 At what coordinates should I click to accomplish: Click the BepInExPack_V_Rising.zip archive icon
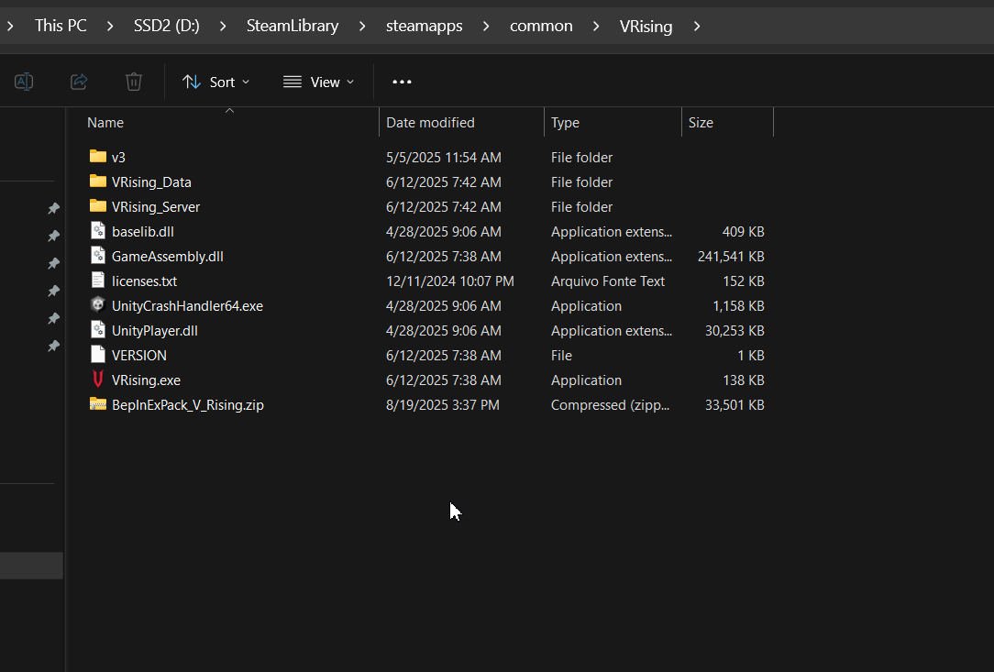[x=97, y=403]
